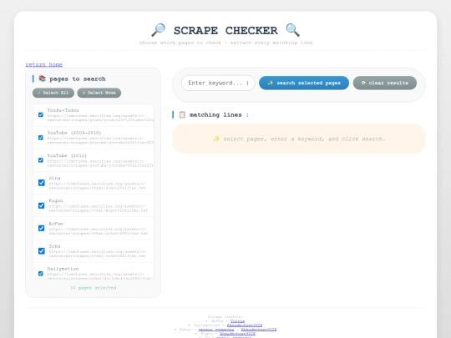Click the '10 pages selected' status text
This screenshot has width=451, height=338.
(x=94, y=288)
